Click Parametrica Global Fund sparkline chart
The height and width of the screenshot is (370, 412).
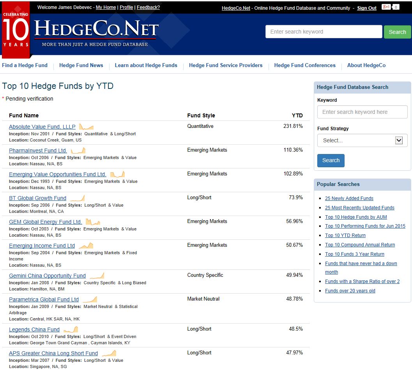click(x=90, y=299)
